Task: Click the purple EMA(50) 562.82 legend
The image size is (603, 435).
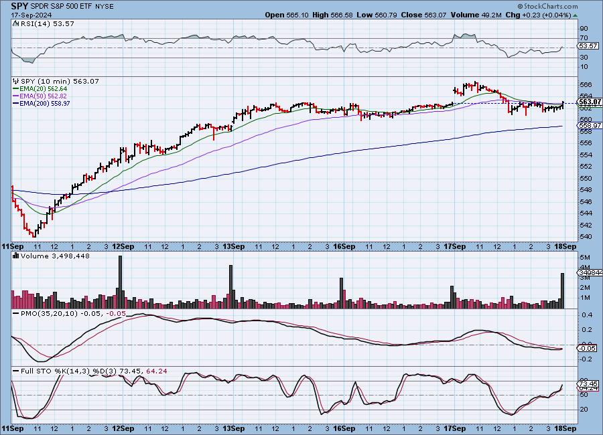Action: pos(40,96)
